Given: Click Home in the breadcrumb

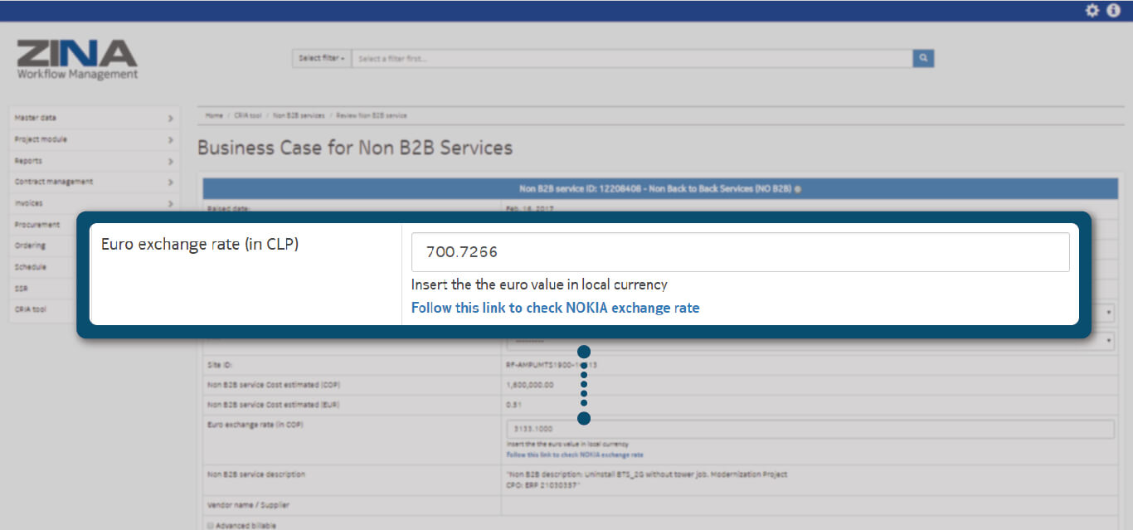Looking at the screenshot, I should pos(214,115).
